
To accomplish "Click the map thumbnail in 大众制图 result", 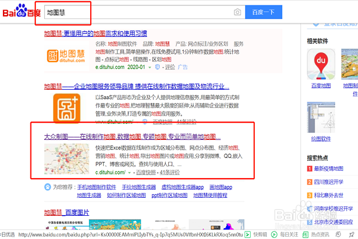I will [x=67, y=159].
